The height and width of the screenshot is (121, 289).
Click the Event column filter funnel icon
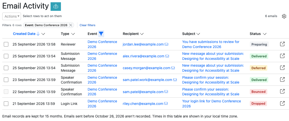(x=101, y=34)
